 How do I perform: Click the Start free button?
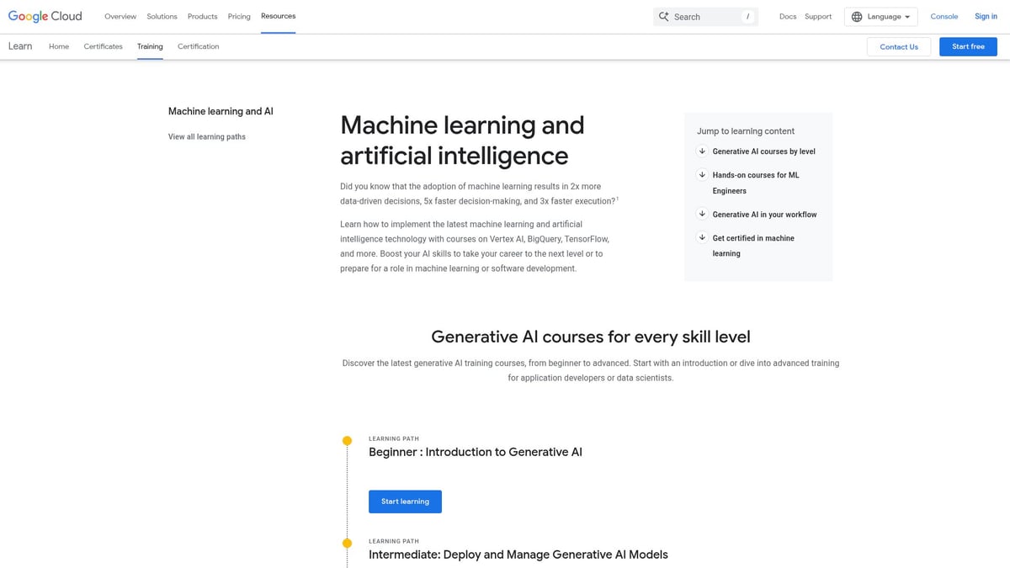968,47
